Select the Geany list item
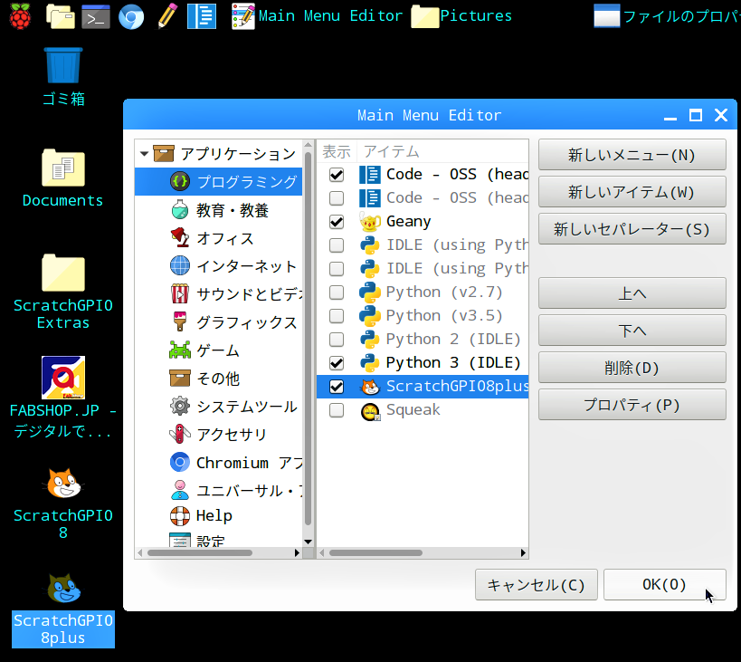 click(x=423, y=222)
